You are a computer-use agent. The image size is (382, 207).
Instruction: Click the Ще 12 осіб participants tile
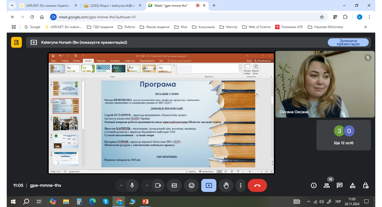click(x=343, y=135)
